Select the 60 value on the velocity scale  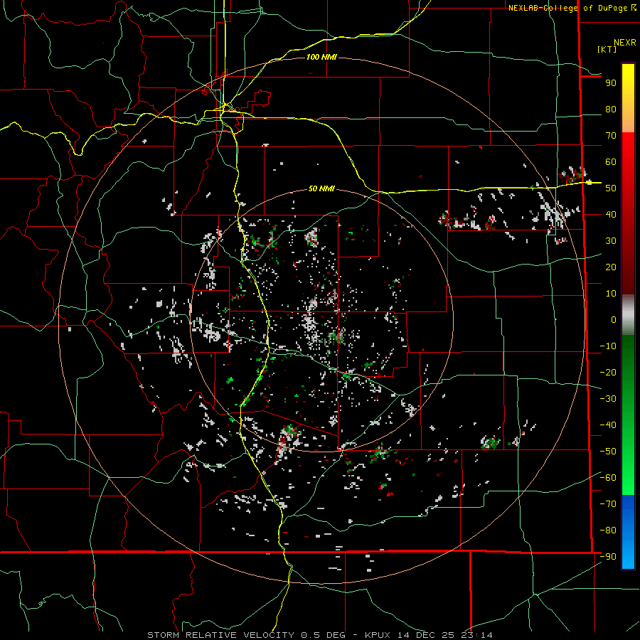[611, 162]
